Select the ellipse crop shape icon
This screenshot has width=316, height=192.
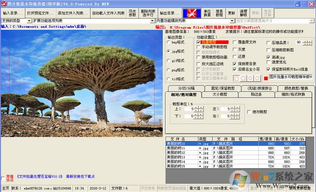(250, 78)
